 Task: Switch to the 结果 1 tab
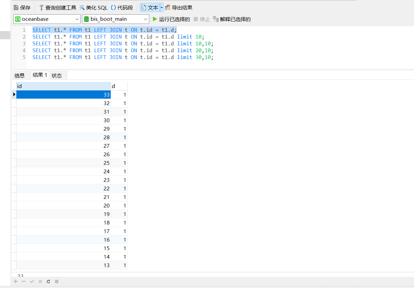tap(40, 75)
